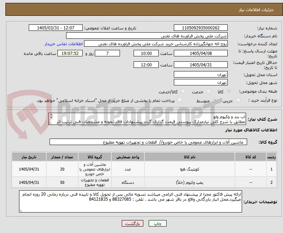Click the گروه کالا column header
Image resolution: width=283 pixels, height=233 pixels.
coord(95,157)
